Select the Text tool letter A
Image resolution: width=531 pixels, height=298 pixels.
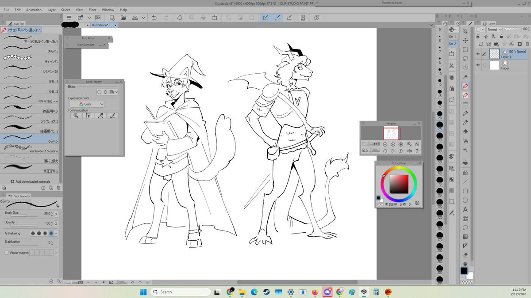pyautogui.click(x=465, y=209)
